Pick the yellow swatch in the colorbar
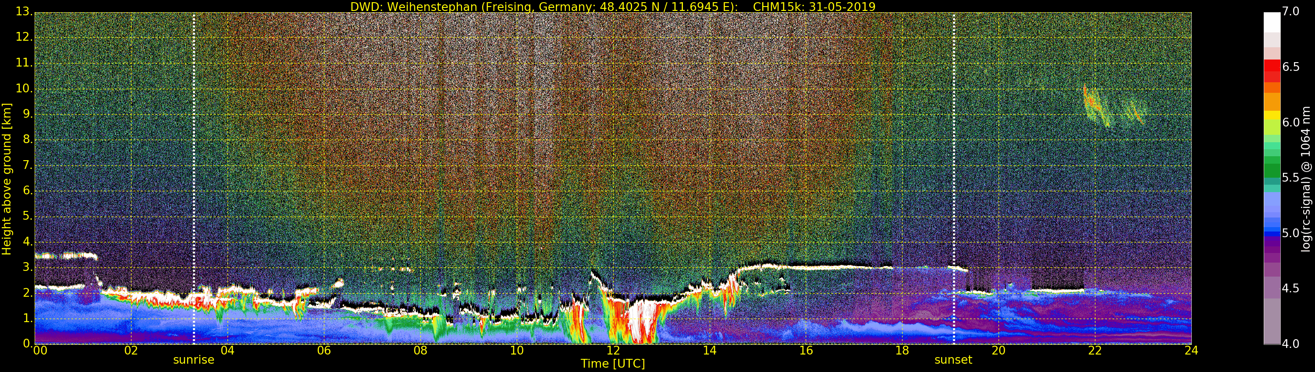The height and width of the screenshot is (372, 1315). 1272,115
